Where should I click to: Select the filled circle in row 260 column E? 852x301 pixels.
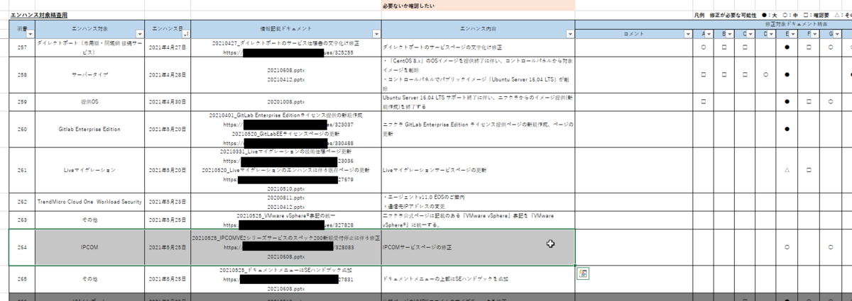(x=788, y=130)
